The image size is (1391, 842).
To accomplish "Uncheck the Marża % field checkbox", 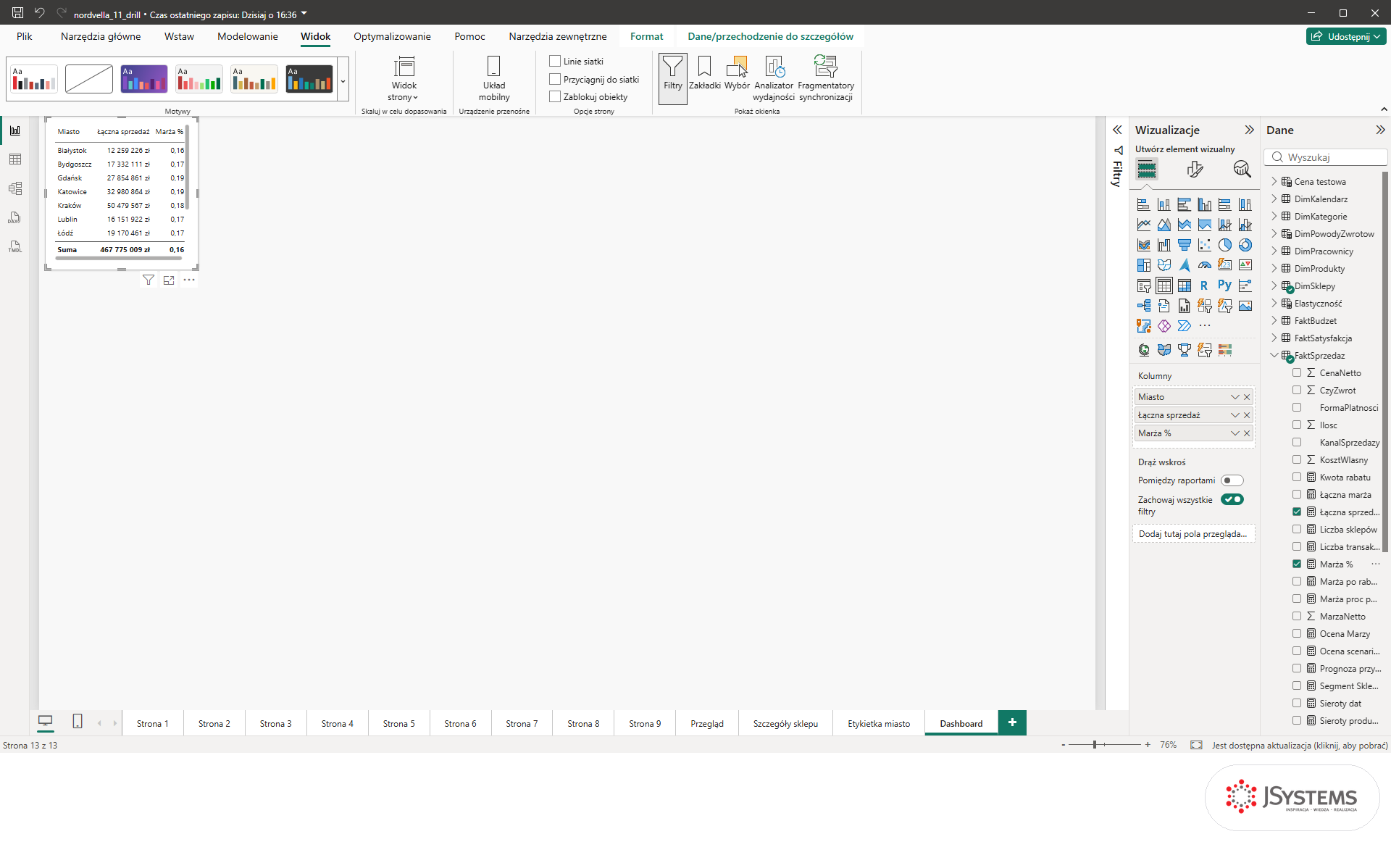I will (x=1297, y=564).
